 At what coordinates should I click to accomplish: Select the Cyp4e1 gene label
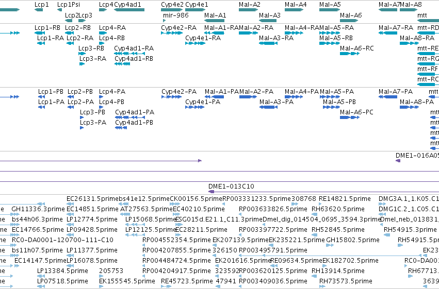click(197, 5)
